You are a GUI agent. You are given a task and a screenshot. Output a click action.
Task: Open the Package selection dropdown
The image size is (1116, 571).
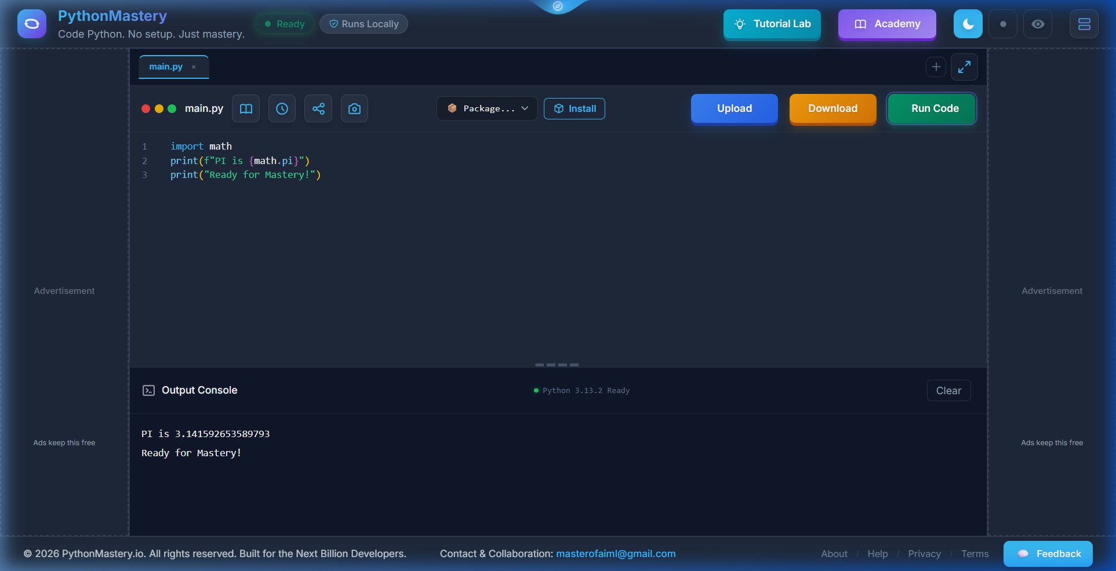(x=486, y=108)
